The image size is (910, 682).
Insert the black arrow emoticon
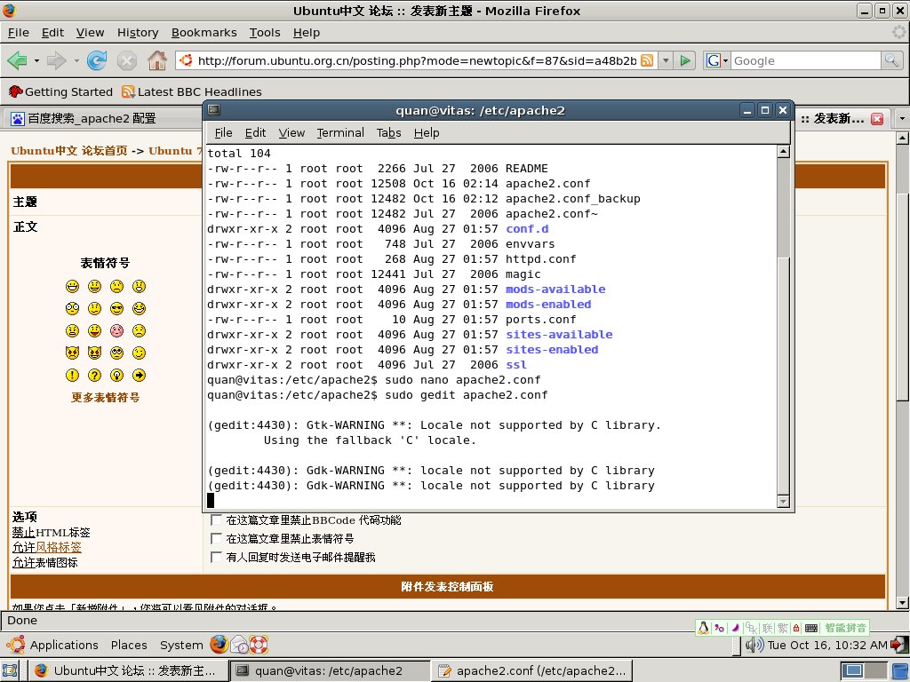tap(139, 376)
